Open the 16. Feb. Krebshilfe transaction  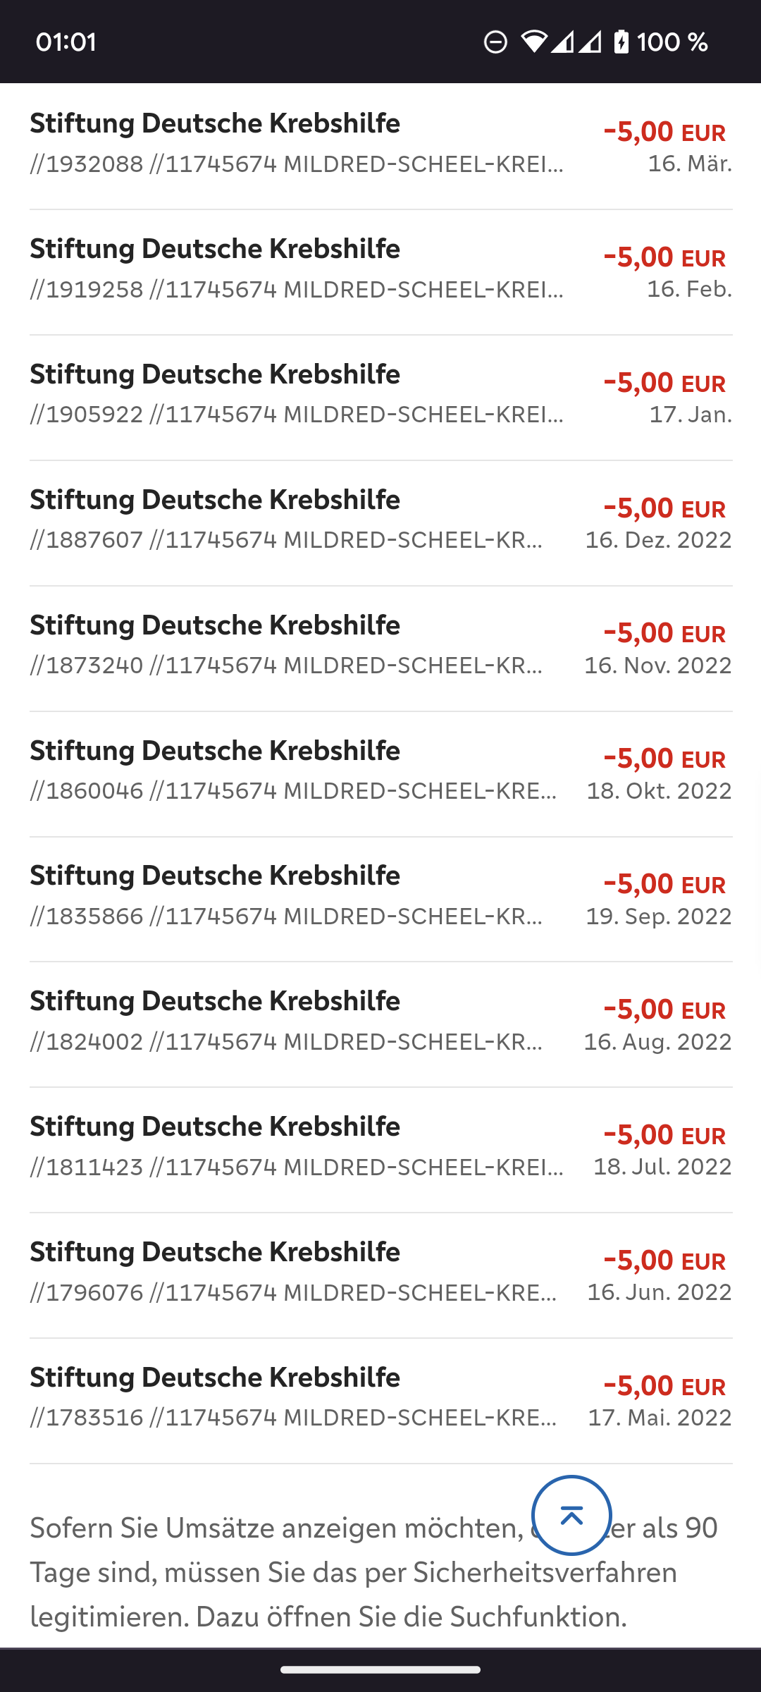[x=380, y=269]
